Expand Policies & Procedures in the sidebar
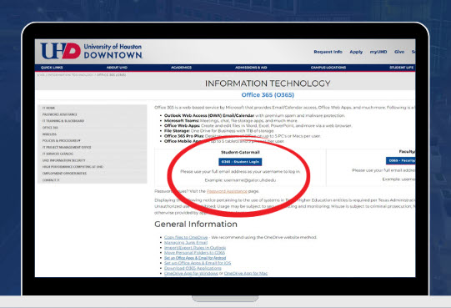The image size is (451, 308). 61,140
